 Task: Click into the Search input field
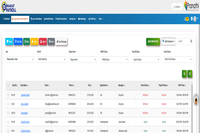click(x=183, y=41)
